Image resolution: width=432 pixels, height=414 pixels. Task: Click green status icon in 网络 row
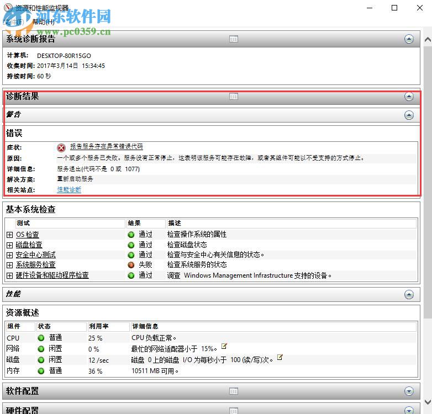[41, 349]
